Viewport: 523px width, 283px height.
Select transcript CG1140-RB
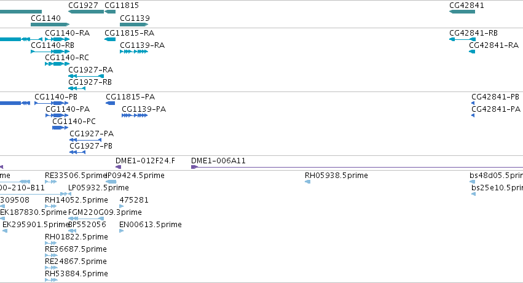click(x=52, y=45)
